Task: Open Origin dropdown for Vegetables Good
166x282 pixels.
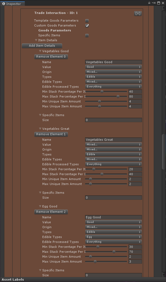Action: [113, 72]
